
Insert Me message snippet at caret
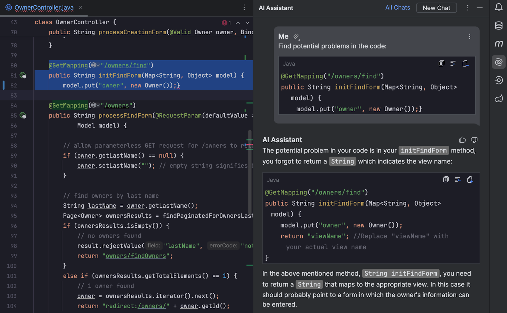453,63
